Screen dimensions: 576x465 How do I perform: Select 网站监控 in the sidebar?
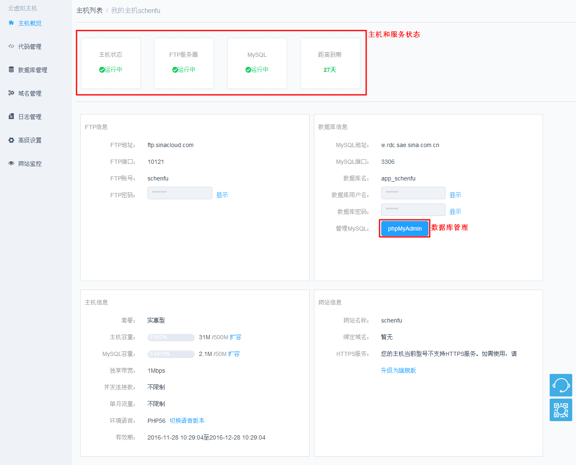[x=30, y=163]
